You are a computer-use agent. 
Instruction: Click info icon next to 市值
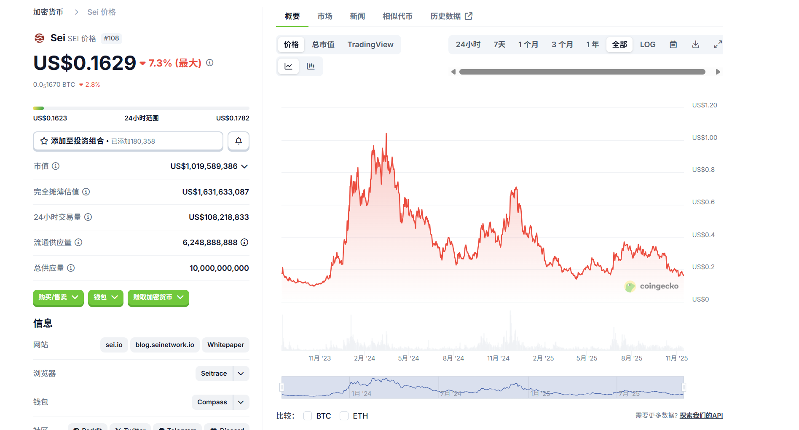56,166
